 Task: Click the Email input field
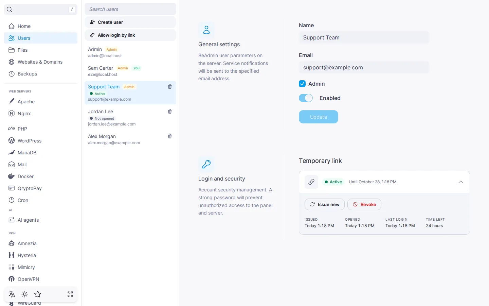click(x=364, y=67)
